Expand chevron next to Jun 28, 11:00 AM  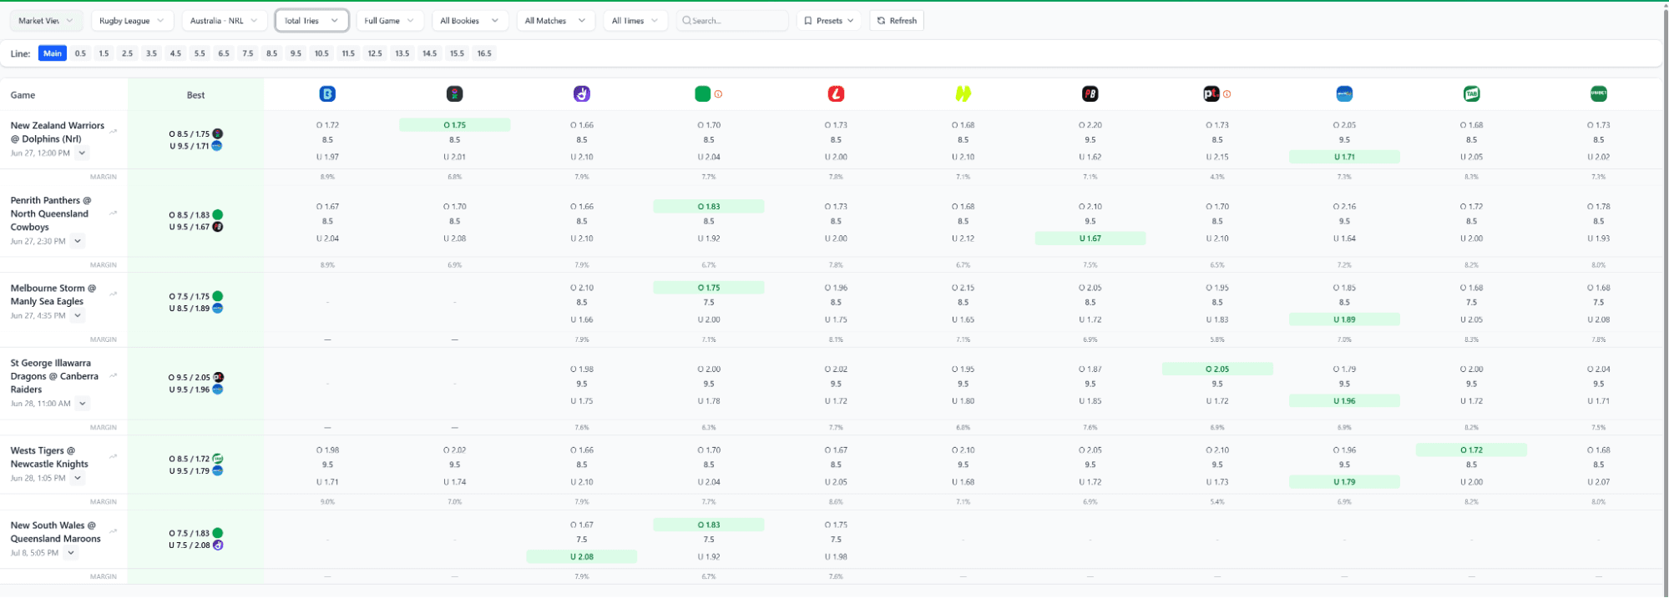(x=82, y=404)
